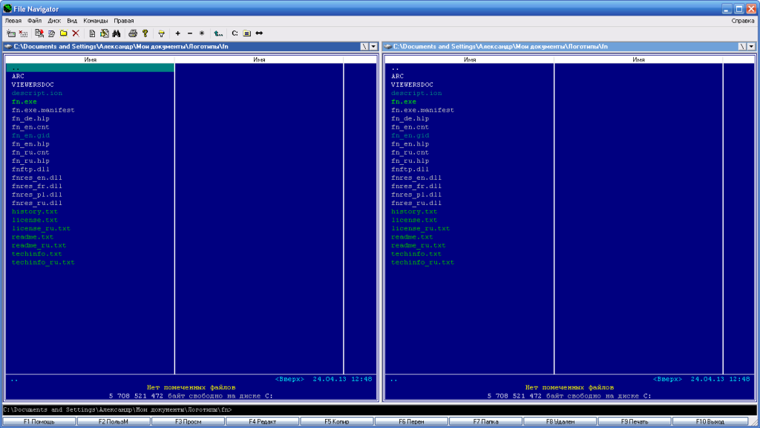The width and height of the screenshot is (760, 428).
Task: Click the command line input field
Action: pos(380,410)
